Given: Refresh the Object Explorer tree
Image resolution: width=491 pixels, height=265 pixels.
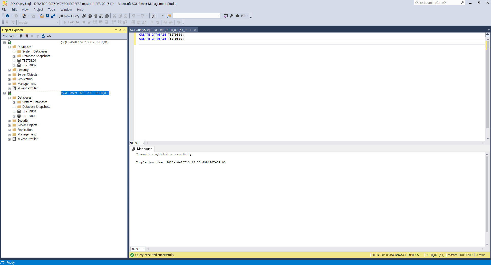Looking at the screenshot, I should pyautogui.click(x=43, y=36).
